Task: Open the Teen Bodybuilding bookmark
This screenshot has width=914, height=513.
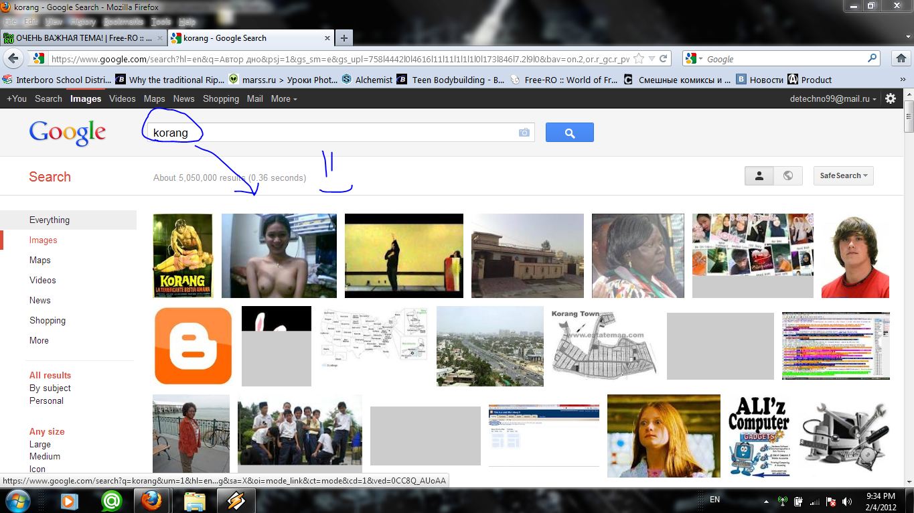Action: [451, 80]
